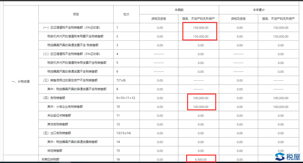The width and height of the screenshot is (303, 163).
Task: Click the 税屋 logo icon
Action: click(280, 157)
